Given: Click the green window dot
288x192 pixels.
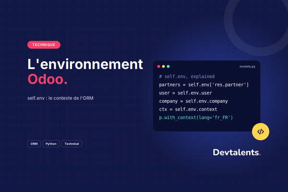Looking at the screenshot, I should point(168,66).
